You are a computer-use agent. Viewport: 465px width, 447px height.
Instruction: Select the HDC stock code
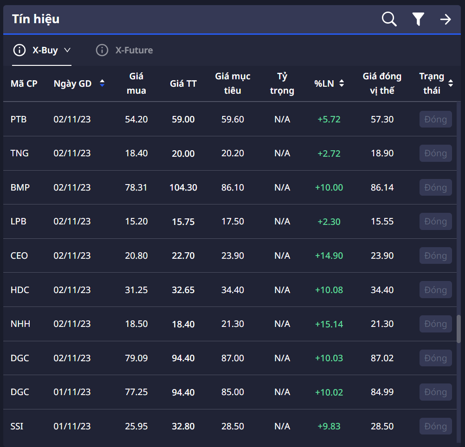(20, 290)
